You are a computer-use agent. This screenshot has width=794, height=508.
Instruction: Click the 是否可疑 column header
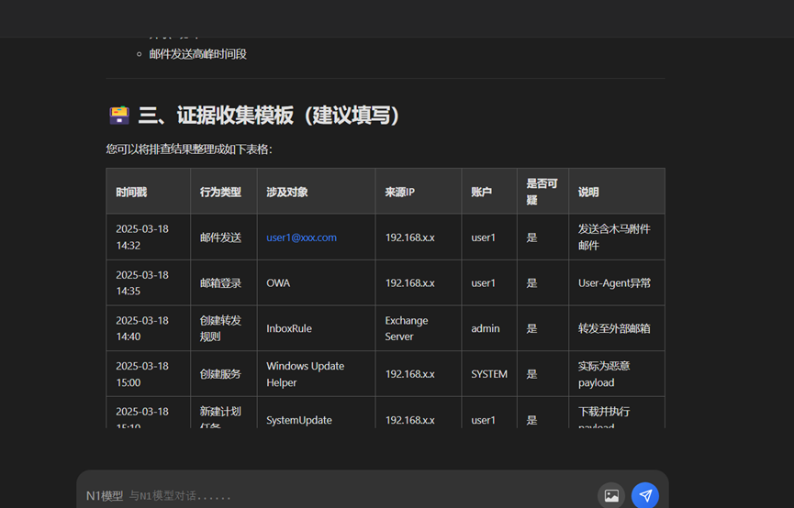point(542,192)
